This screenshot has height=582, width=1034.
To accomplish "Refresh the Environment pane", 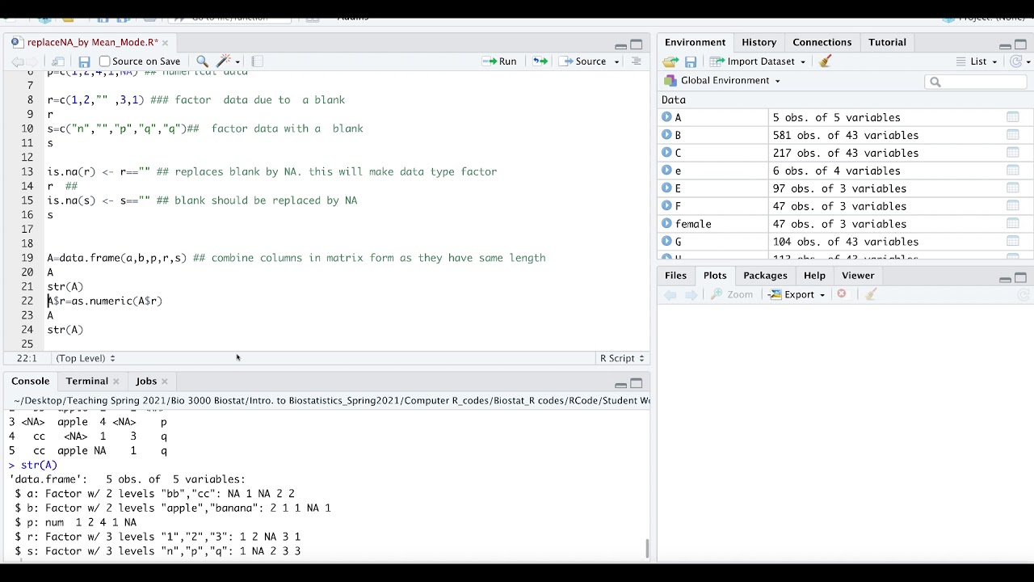I will pyautogui.click(x=1016, y=61).
